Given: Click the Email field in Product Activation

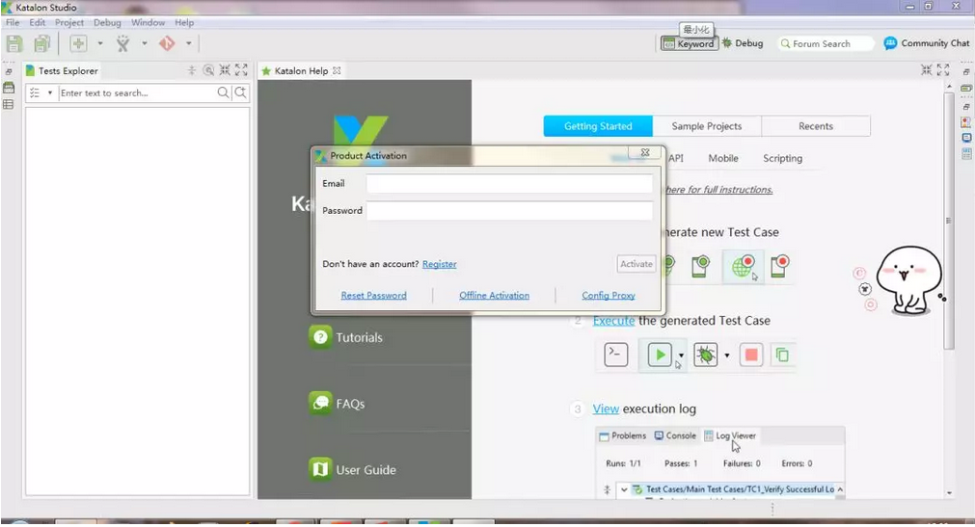Looking at the screenshot, I should tap(509, 183).
